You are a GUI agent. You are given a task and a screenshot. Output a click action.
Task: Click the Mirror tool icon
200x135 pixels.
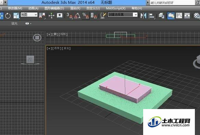coord(143,16)
